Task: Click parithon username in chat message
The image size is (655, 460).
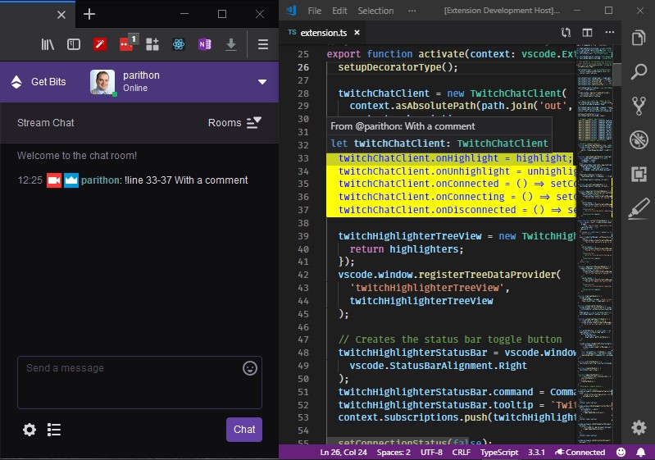Action: click(x=100, y=180)
